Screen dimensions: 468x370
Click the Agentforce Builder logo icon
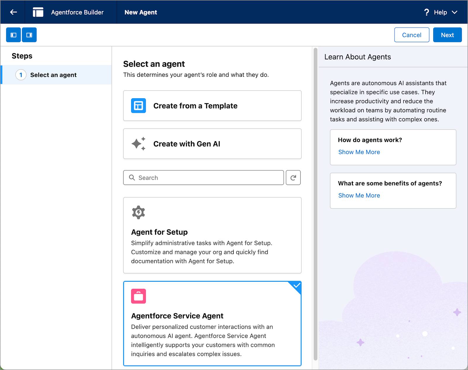(38, 12)
